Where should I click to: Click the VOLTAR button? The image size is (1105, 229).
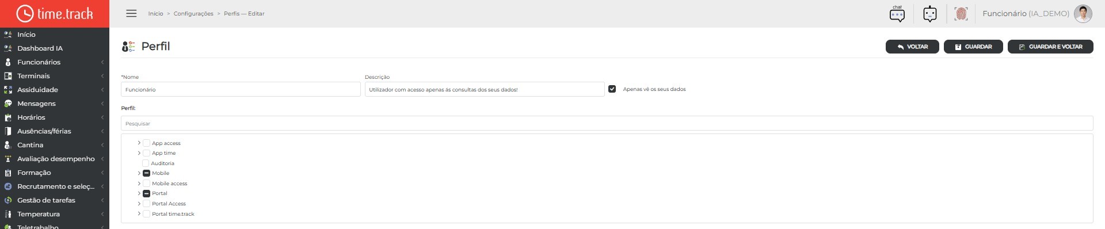pos(912,47)
